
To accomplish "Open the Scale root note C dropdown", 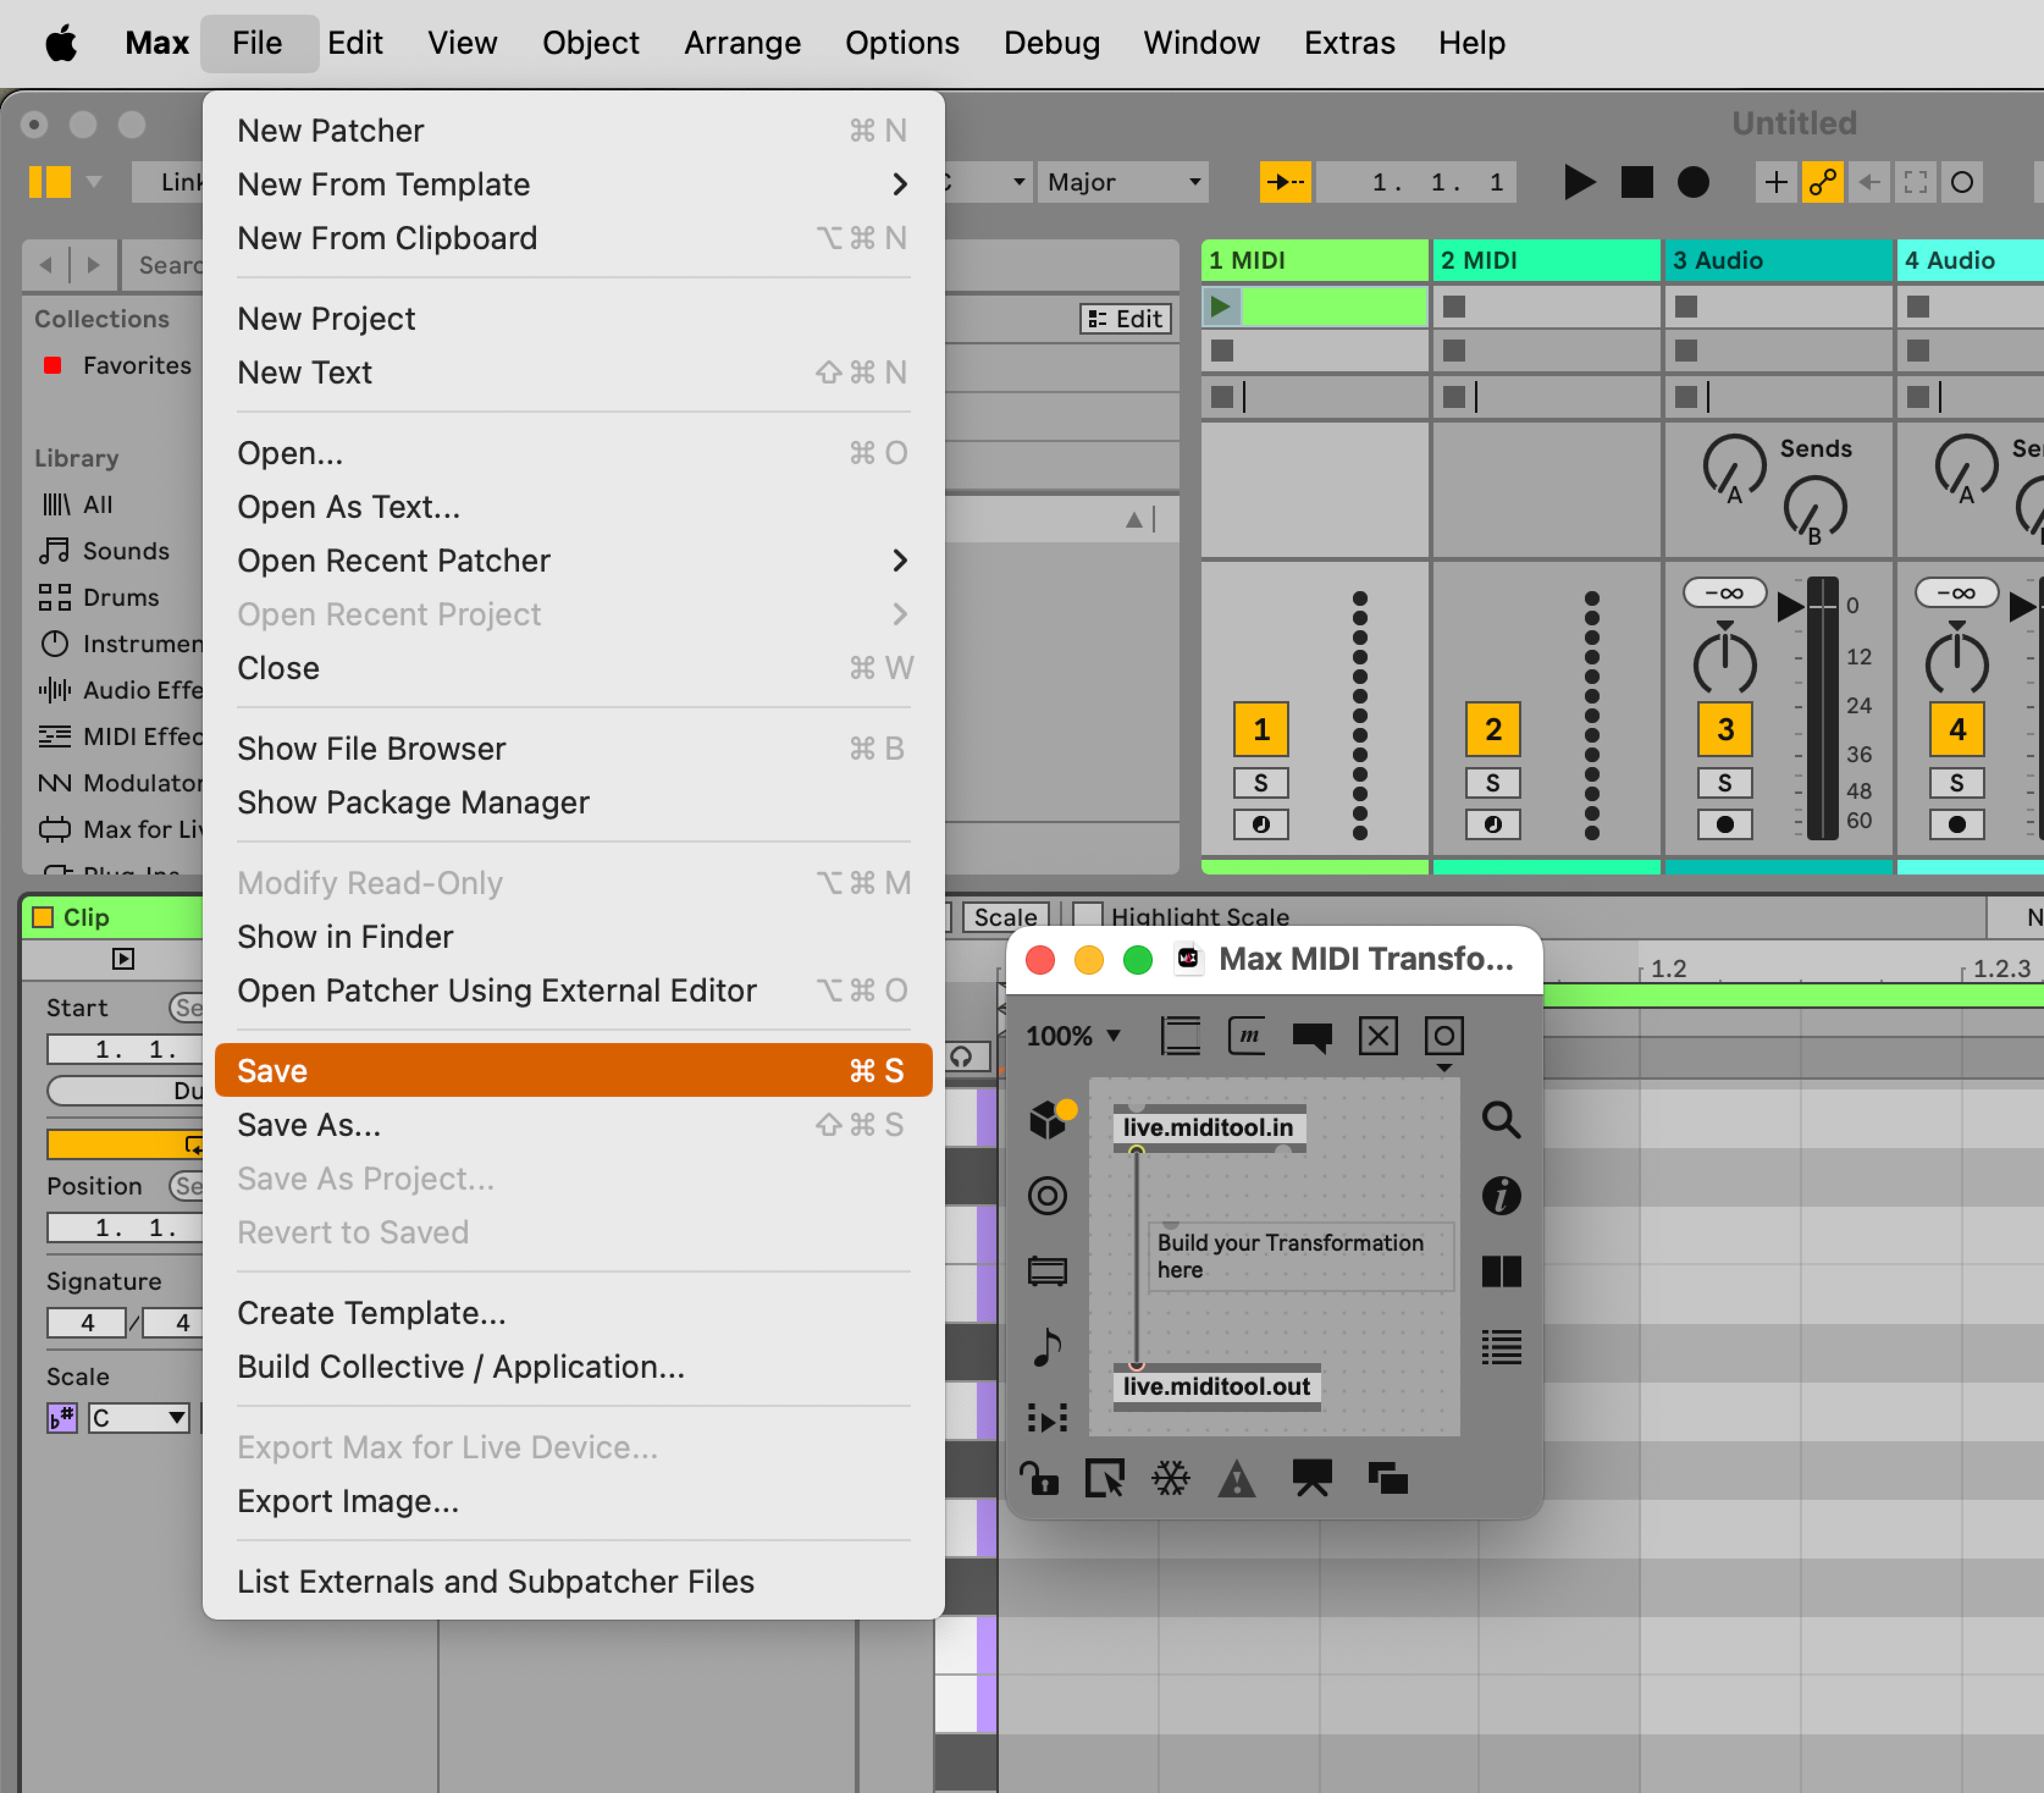I will (x=138, y=1417).
